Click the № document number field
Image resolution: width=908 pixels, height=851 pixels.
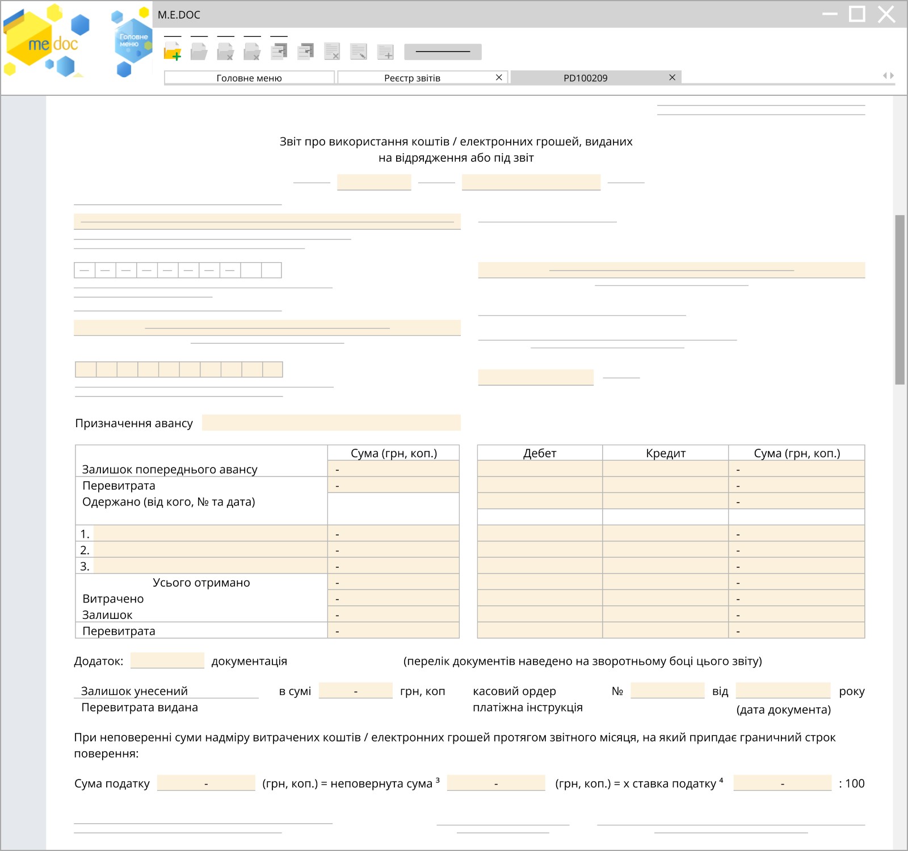point(667,690)
